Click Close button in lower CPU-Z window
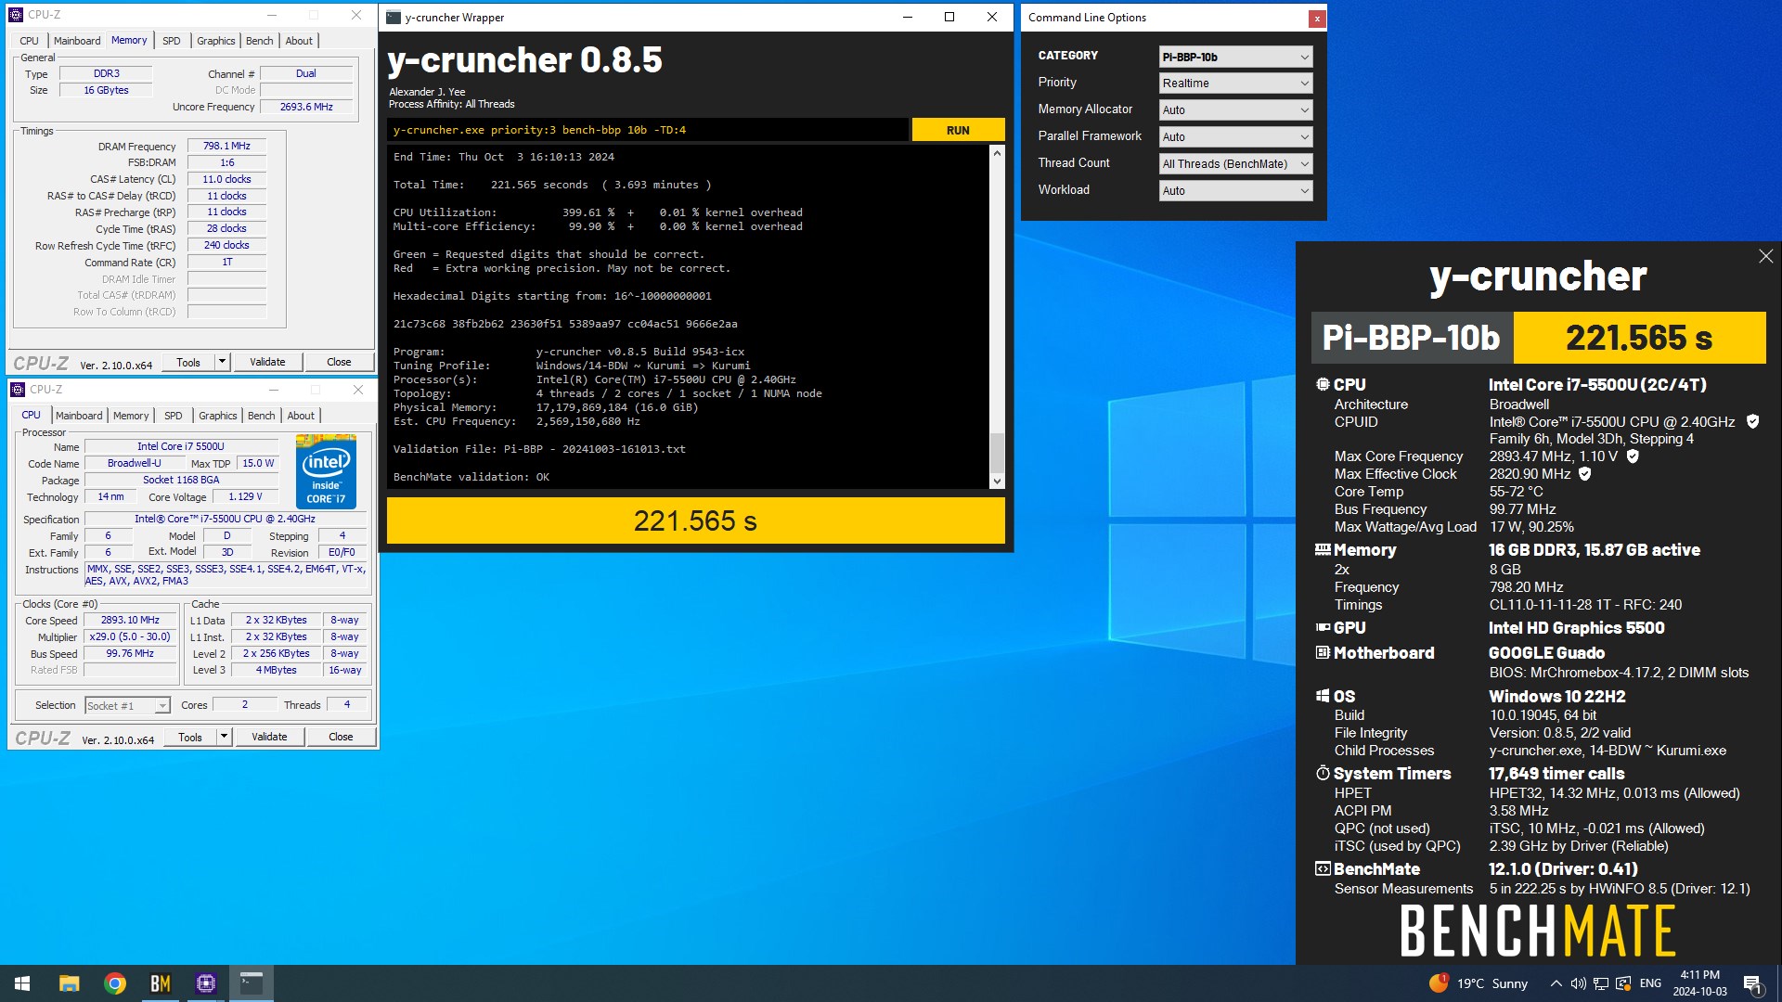This screenshot has width=1782, height=1002. click(341, 737)
